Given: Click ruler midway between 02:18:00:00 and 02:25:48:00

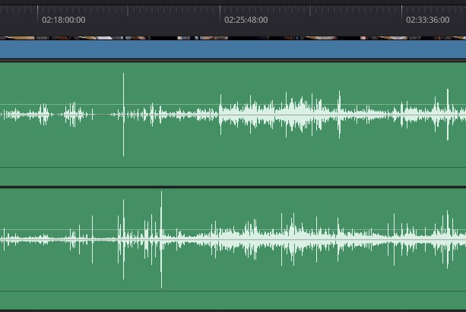Looking at the screenshot, I should click(129, 15).
